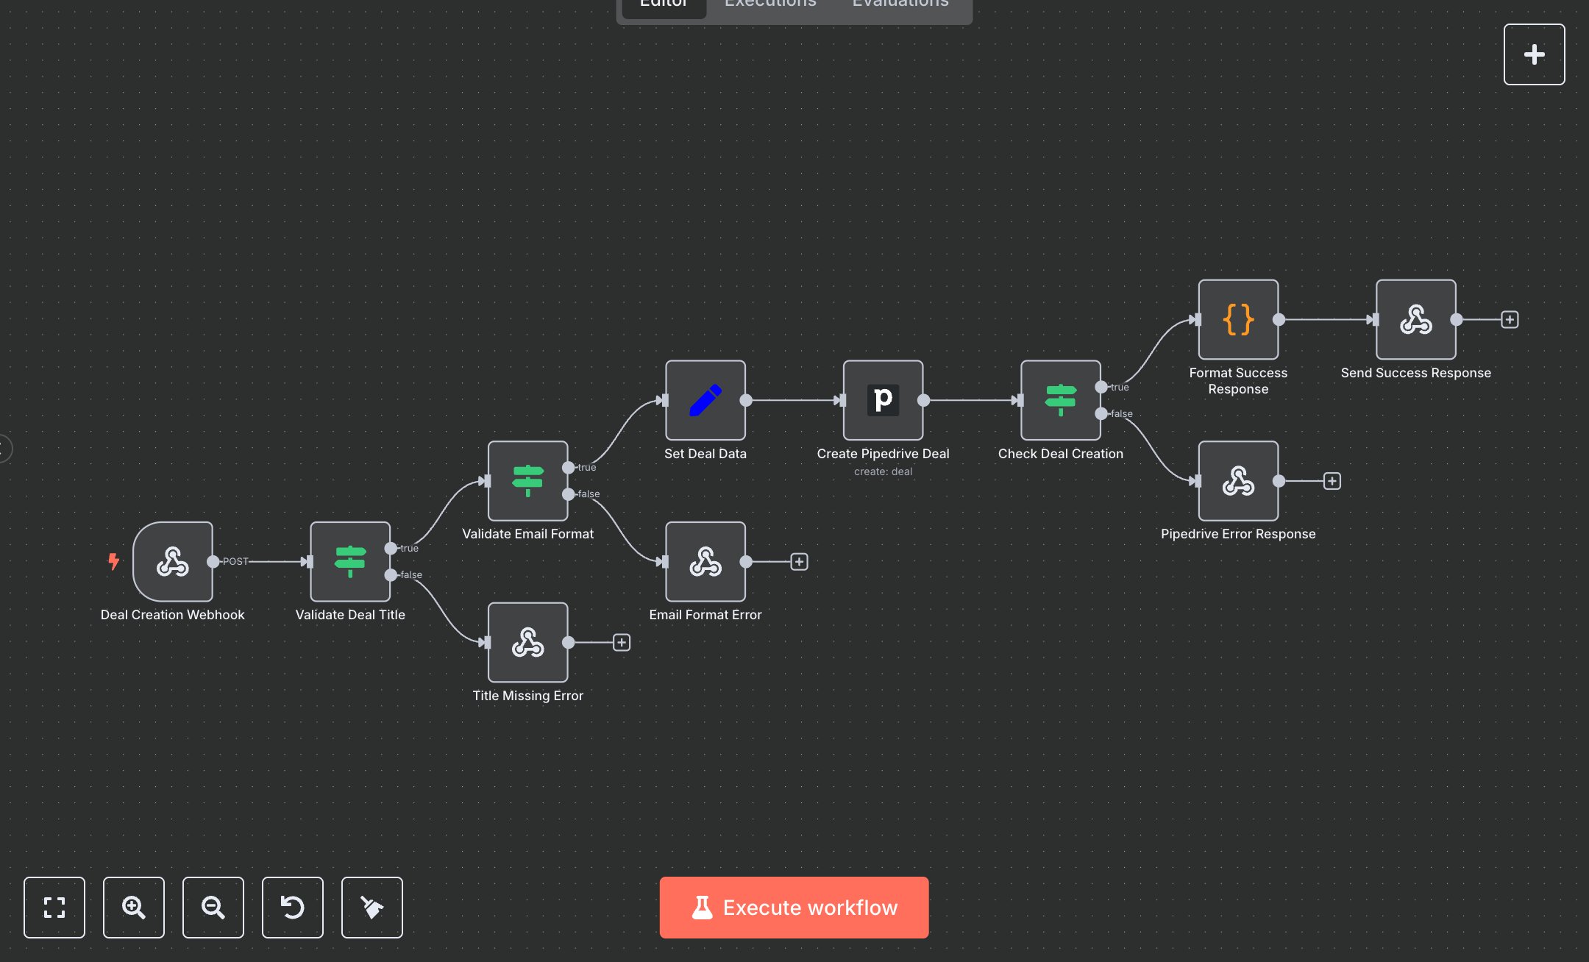Zoom in on the workflow canvas
This screenshot has width=1589, height=962.
pyautogui.click(x=134, y=908)
